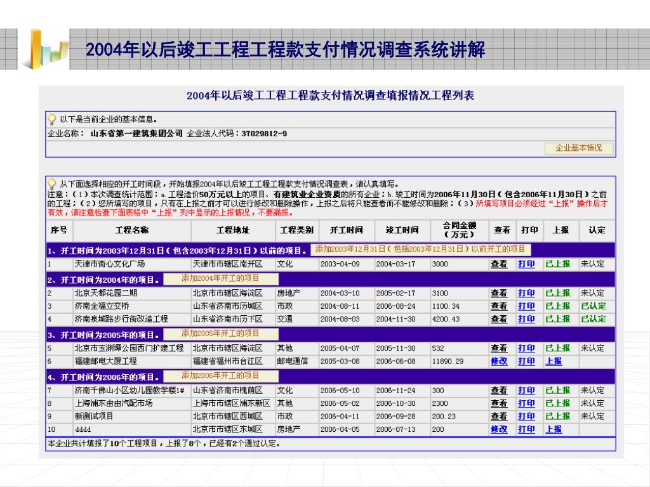Print the 北京市玉渊潭公园西门扩建工程 record
The width and height of the screenshot is (650, 487).
(x=526, y=348)
